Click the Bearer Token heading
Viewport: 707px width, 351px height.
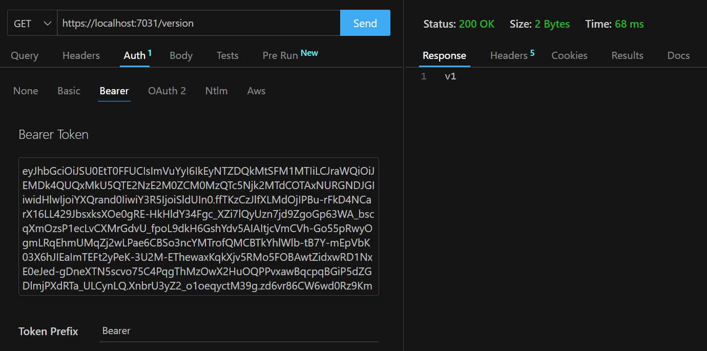(53, 134)
